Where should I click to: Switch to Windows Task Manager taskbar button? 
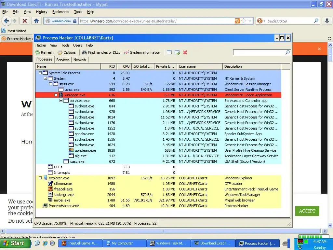pos(168,243)
